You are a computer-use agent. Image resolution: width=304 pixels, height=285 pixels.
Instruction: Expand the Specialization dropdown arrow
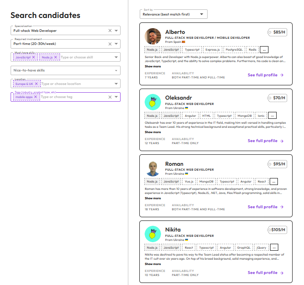point(116,31)
